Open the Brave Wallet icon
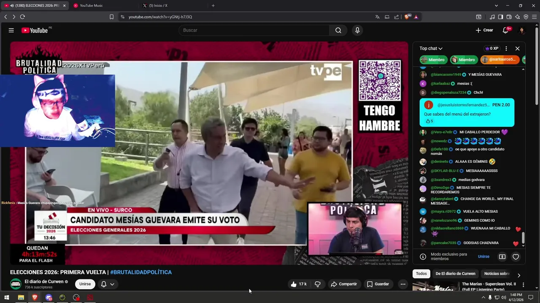Screen dimensions: 540x303 (x=509, y=17)
